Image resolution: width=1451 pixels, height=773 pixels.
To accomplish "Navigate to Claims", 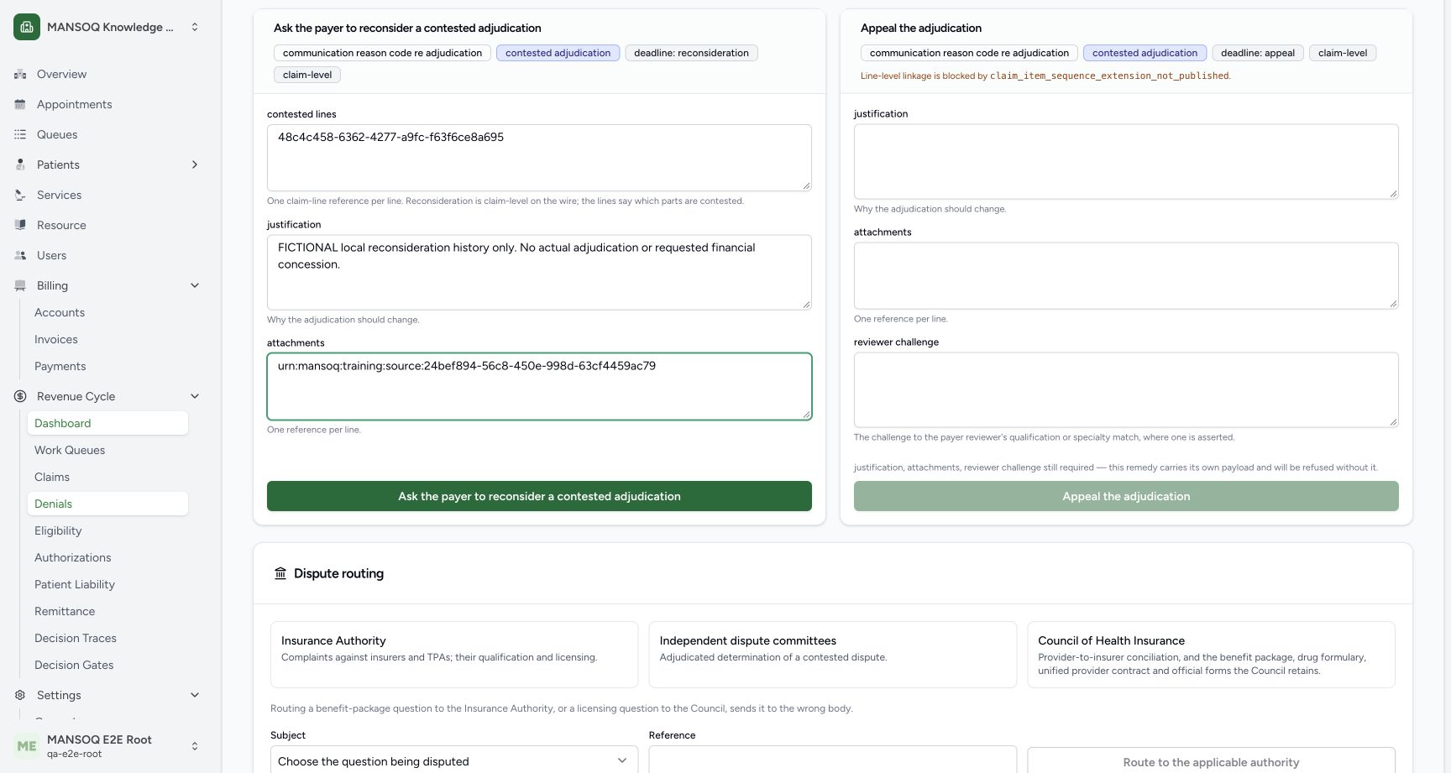I will (107, 477).
